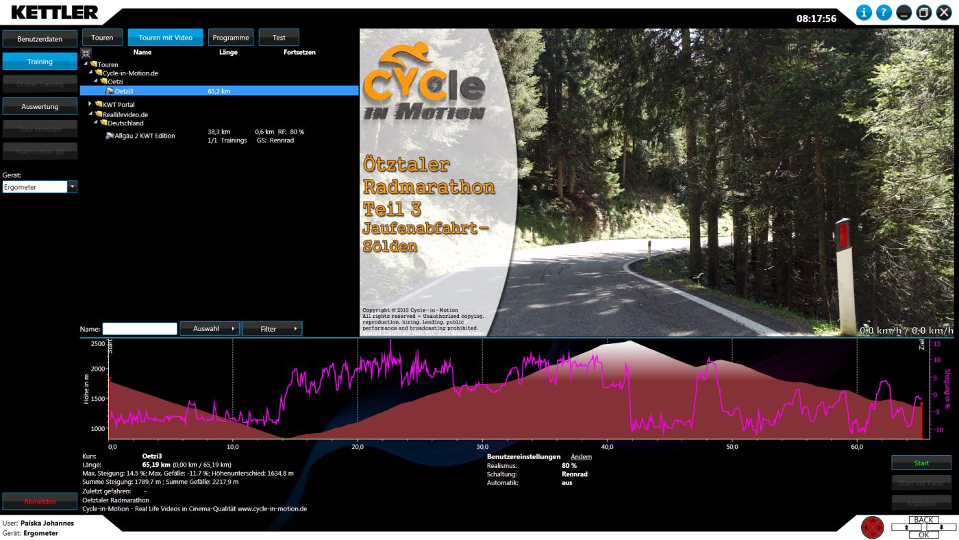Click the 80 % Realismus value

point(569,465)
